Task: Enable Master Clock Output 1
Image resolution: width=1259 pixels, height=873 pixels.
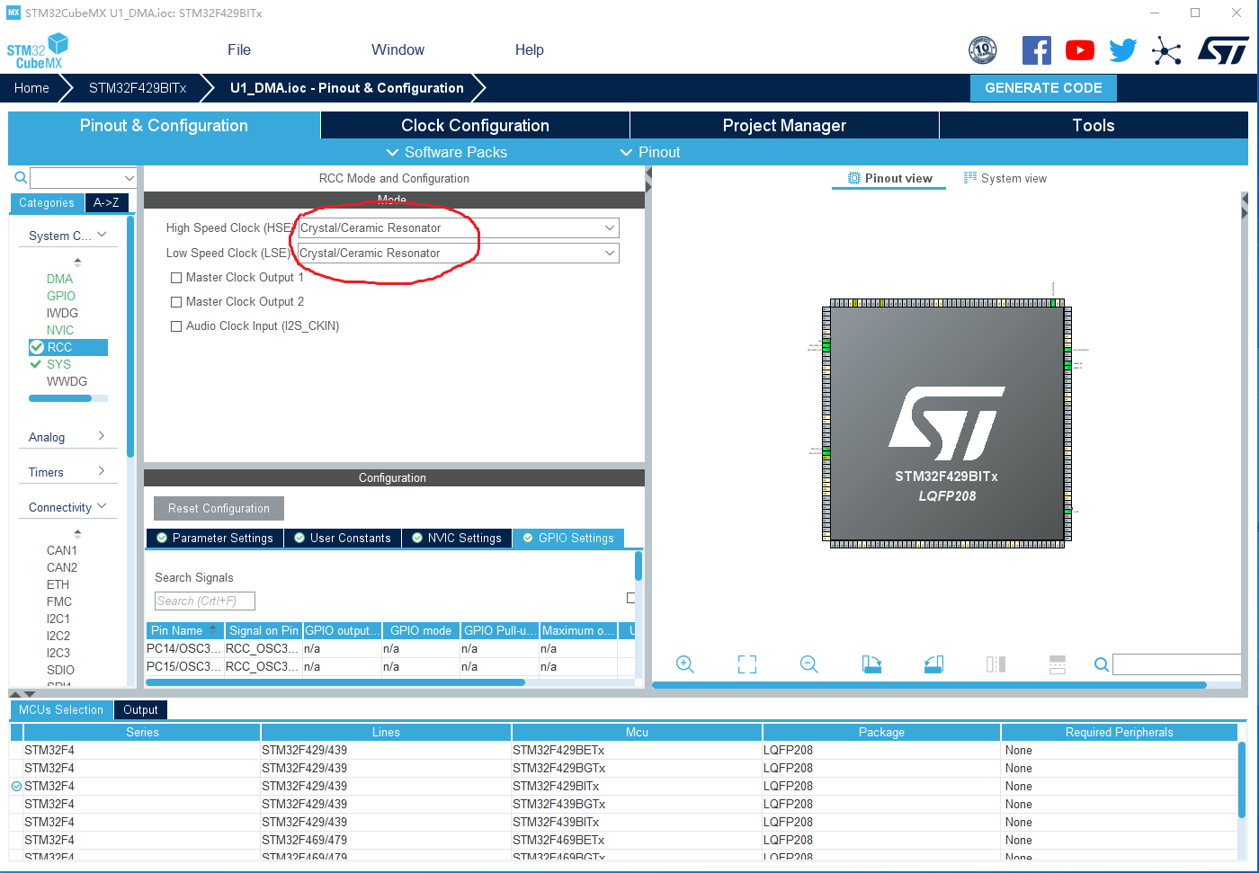Action: tap(176, 277)
